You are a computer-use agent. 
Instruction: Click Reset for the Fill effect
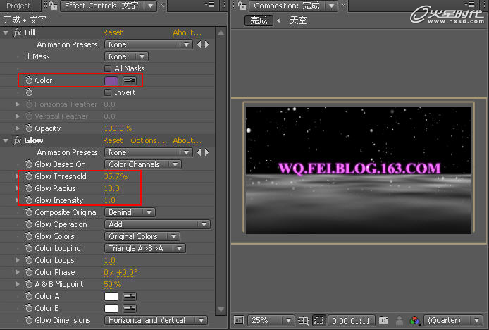tap(113, 32)
